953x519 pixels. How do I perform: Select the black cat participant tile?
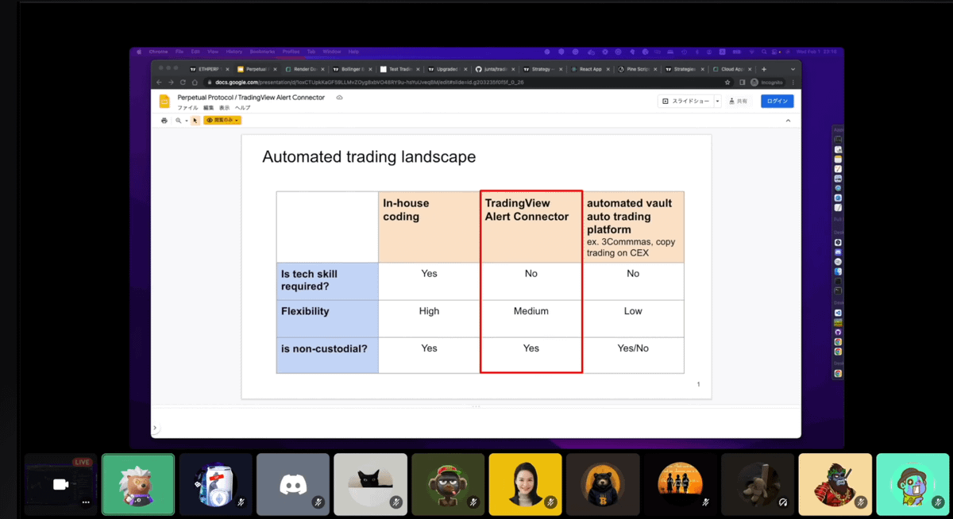370,484
